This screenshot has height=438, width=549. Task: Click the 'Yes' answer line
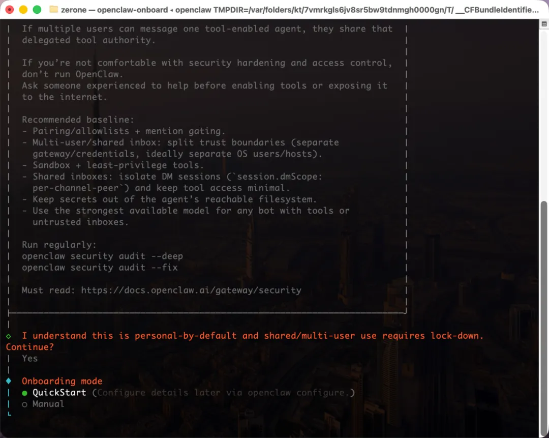30,359
